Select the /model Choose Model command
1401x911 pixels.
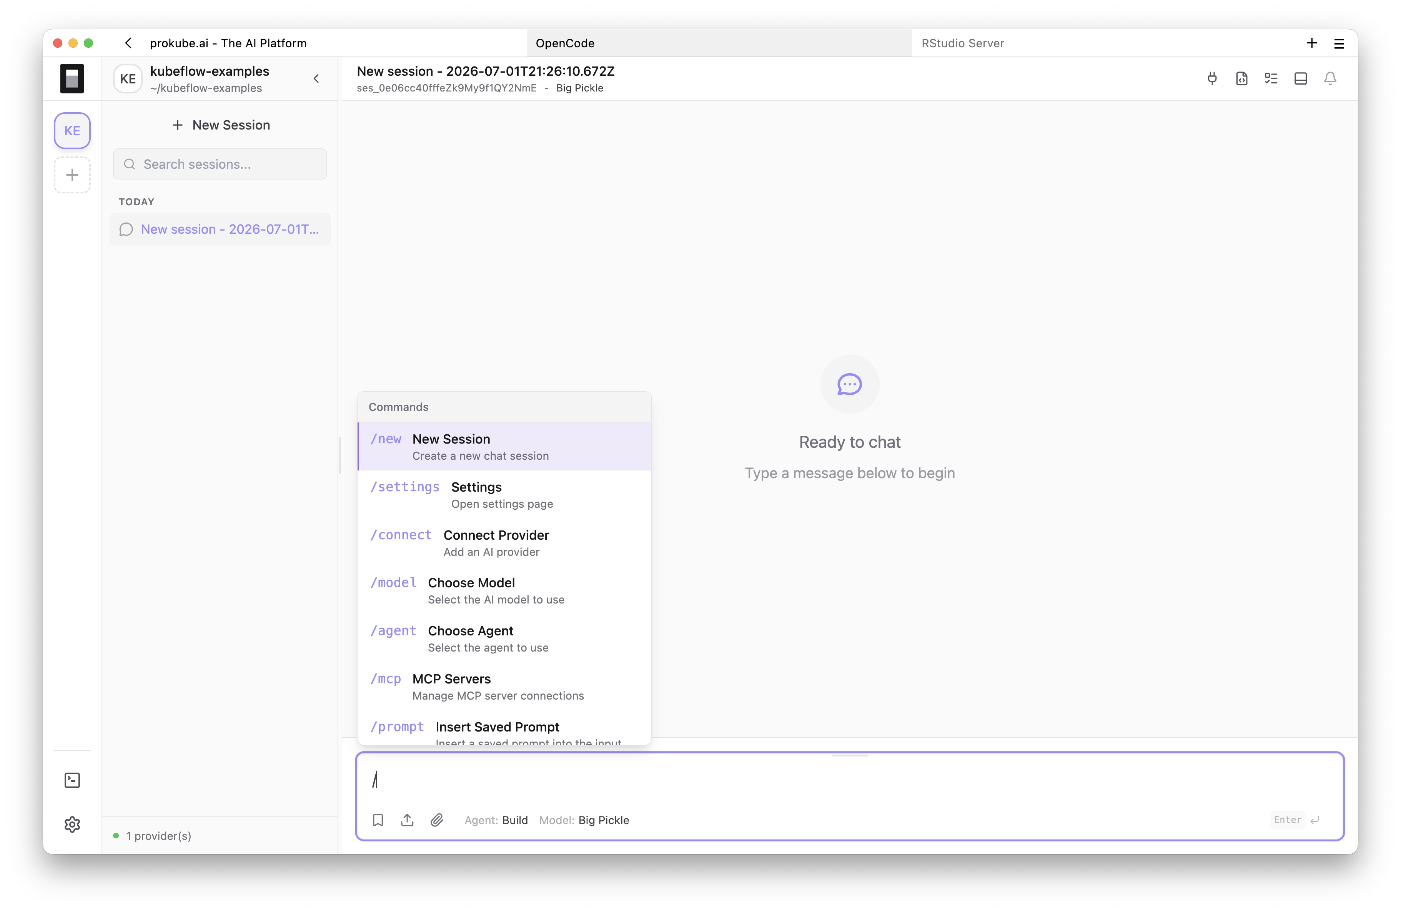coord(504,590)
